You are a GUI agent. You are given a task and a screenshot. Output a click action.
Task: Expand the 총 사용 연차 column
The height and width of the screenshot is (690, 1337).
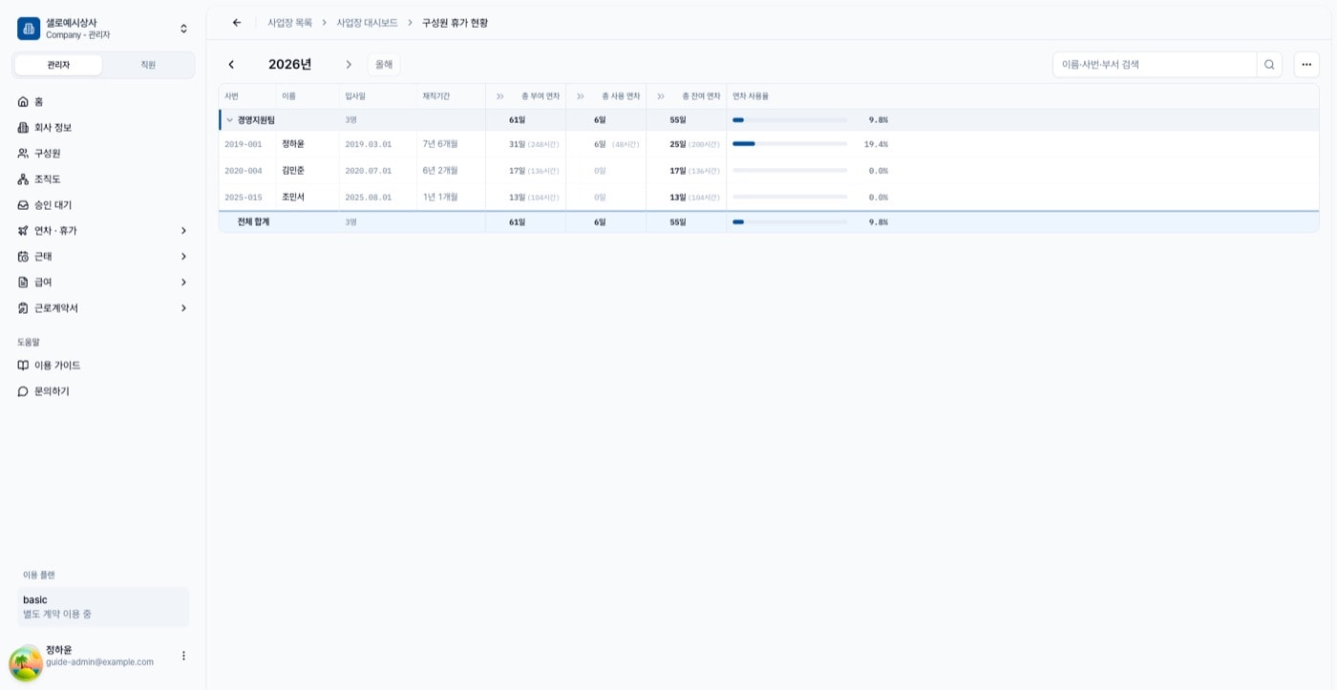[x=580, y=96]
